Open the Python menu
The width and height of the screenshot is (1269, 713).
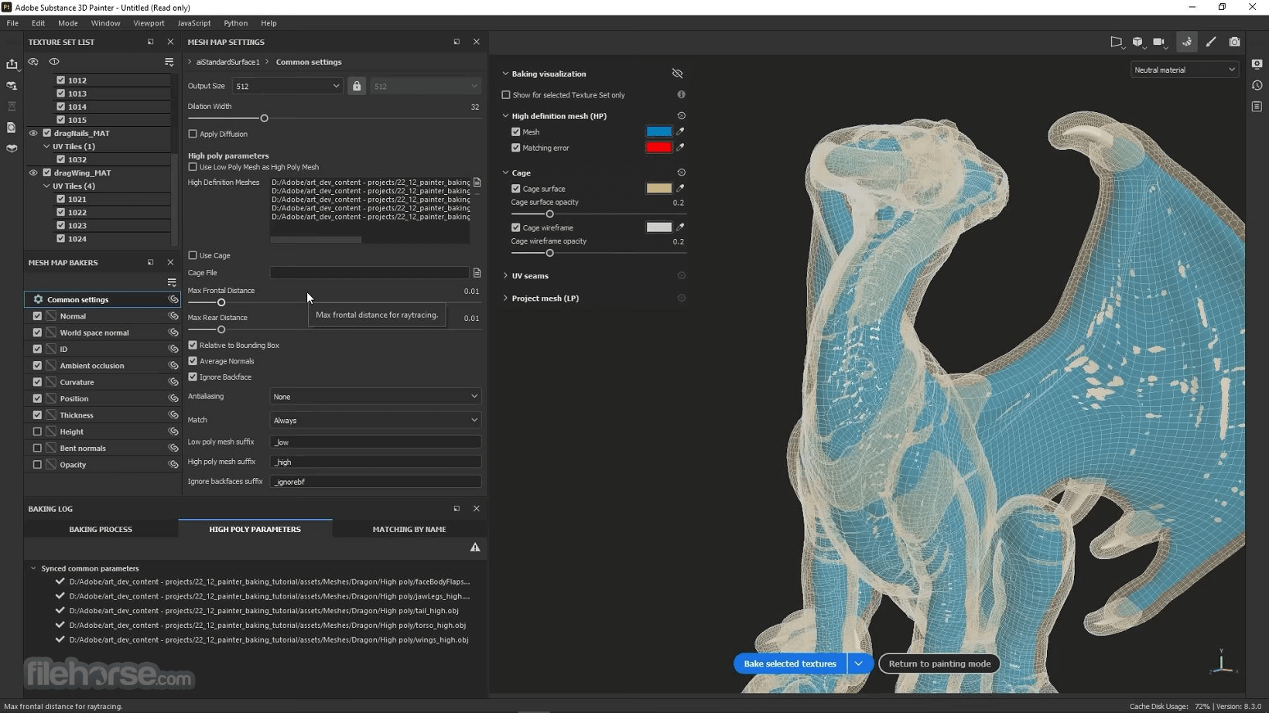pos(235,23)
